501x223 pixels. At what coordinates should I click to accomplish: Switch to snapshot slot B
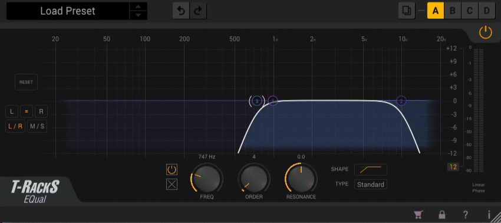(x=453, y=11)
